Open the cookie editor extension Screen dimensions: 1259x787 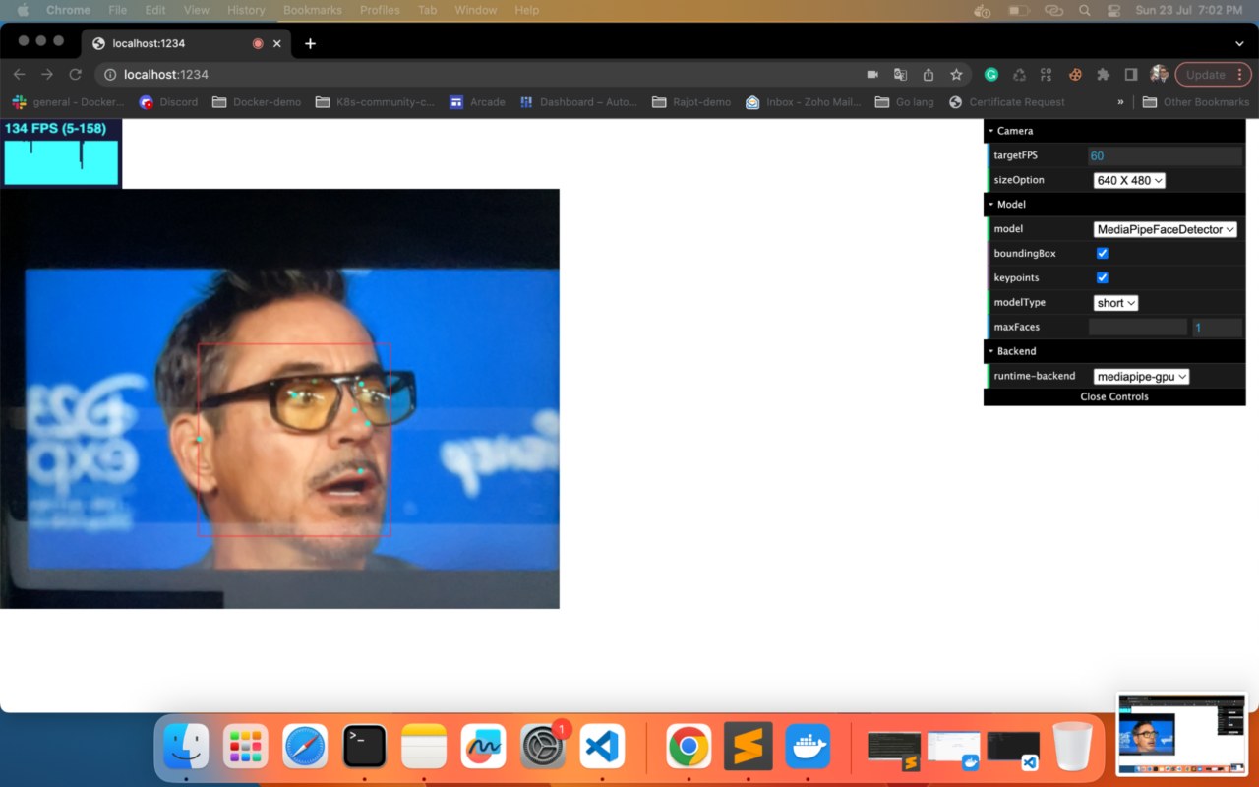pyautogui.click(x=1075, y=74)
